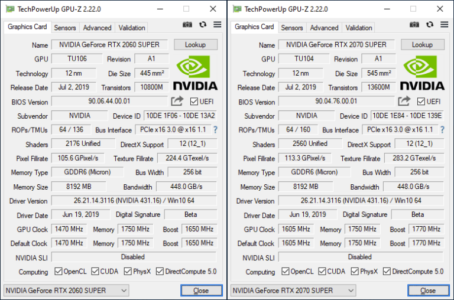The height and width of the screenshot is (300, 454).
Task: Toggle PhysX checkbox in RTX 2060 SUPER window
Action: coord(128,272)
